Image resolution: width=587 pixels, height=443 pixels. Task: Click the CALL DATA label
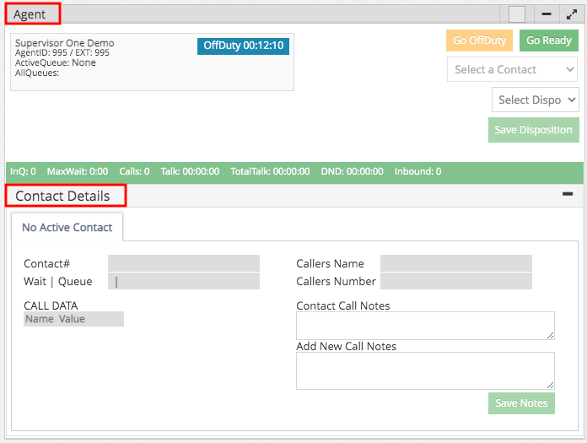pos(51,305)
